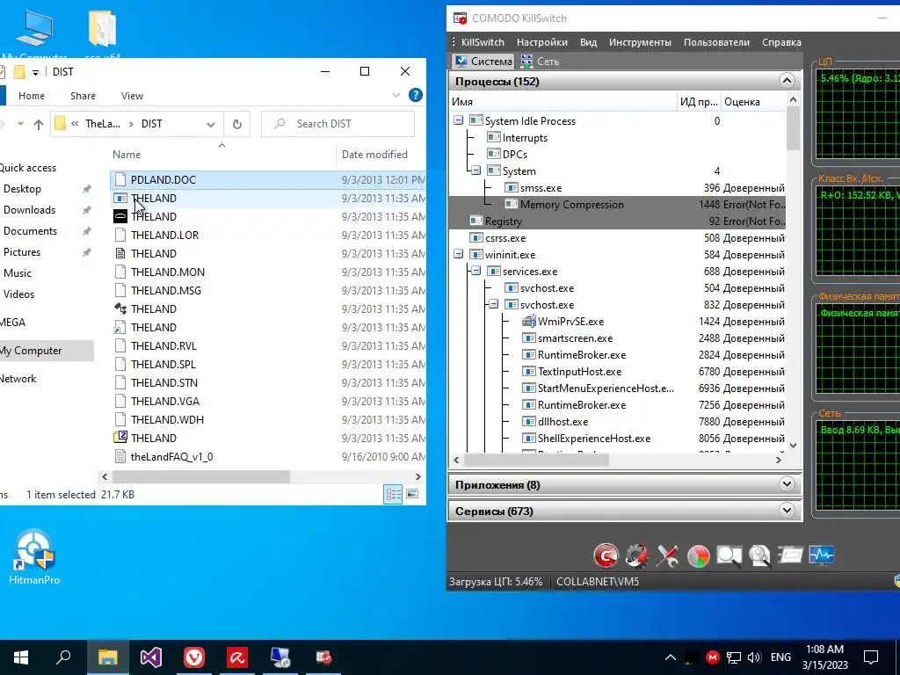
Task: Open the View ribbon tab in Explorer
Action: (132, 96)
